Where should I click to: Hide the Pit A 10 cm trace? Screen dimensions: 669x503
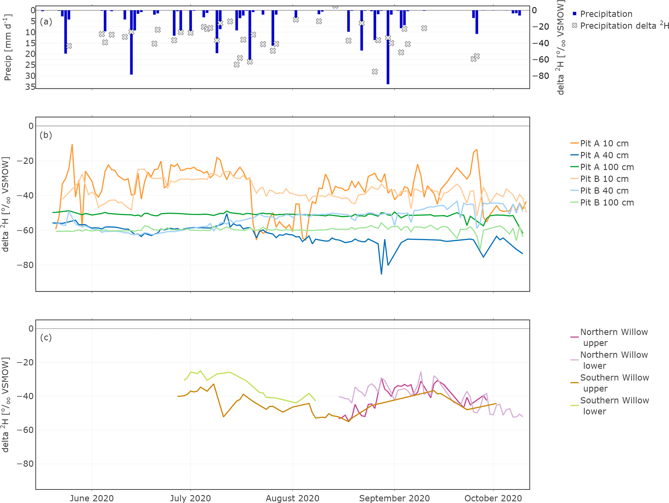coord(604,143)
